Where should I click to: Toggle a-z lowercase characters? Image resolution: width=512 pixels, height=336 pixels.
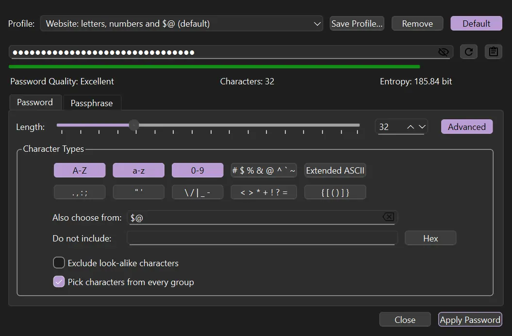pyautogui.click(x=138, y=170)
